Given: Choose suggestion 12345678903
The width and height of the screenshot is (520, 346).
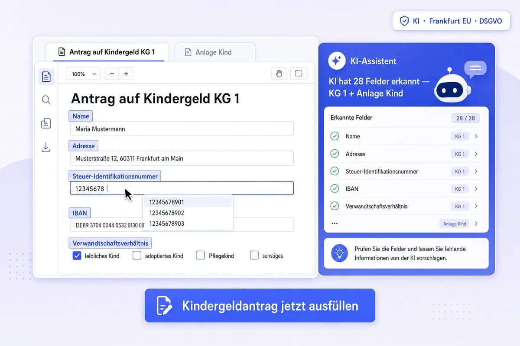Looking at the screenshot, I should [x=188, y=224].
